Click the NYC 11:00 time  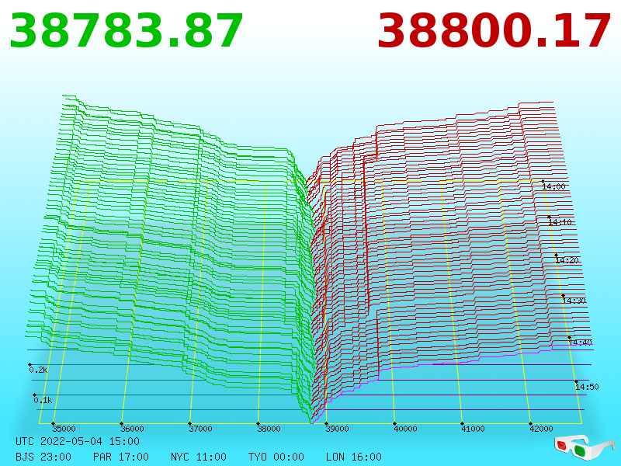pyautogui.click(x=199, y=457)
